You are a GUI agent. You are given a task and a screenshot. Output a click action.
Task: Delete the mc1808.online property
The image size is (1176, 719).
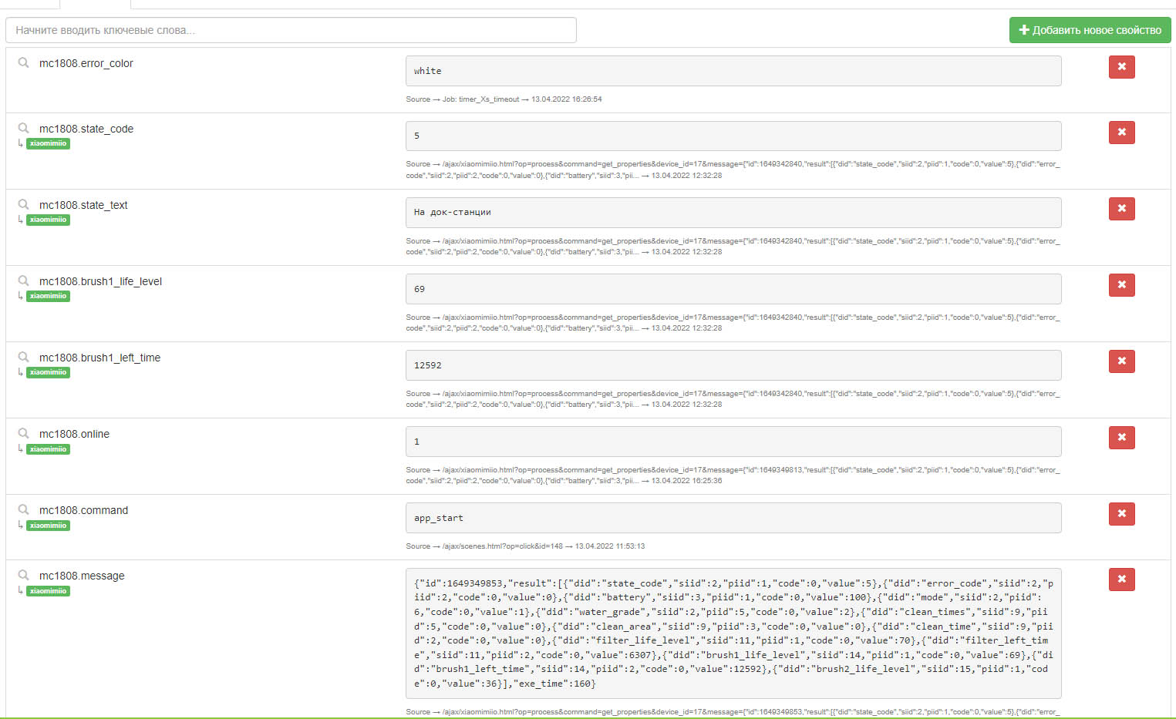1121,438
